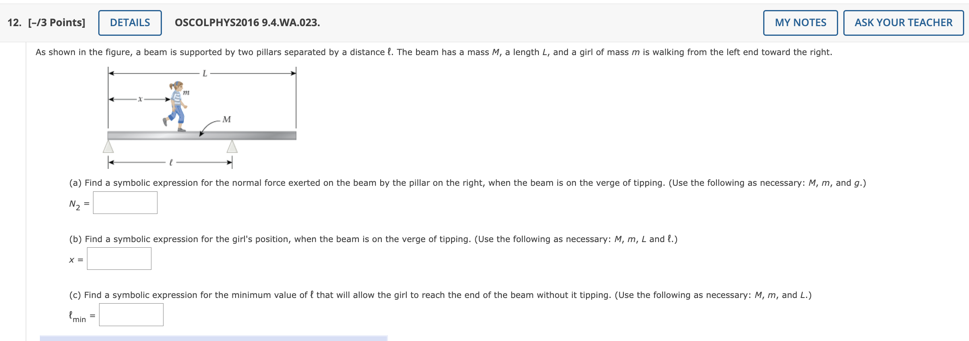This screenshot has height=341, width=969.
Task: Click the M label on the beam
Action: pyautogui.click(x=227, y=119)
